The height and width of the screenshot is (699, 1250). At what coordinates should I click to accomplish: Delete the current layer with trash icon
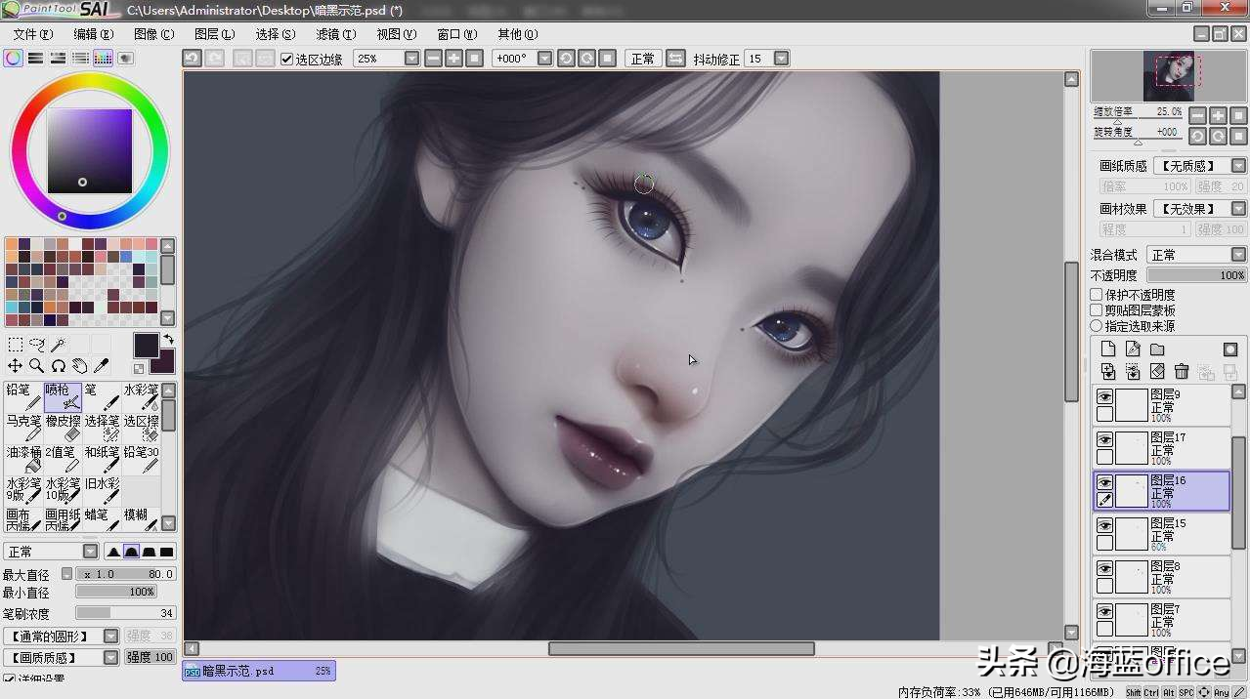[1182, 372]
